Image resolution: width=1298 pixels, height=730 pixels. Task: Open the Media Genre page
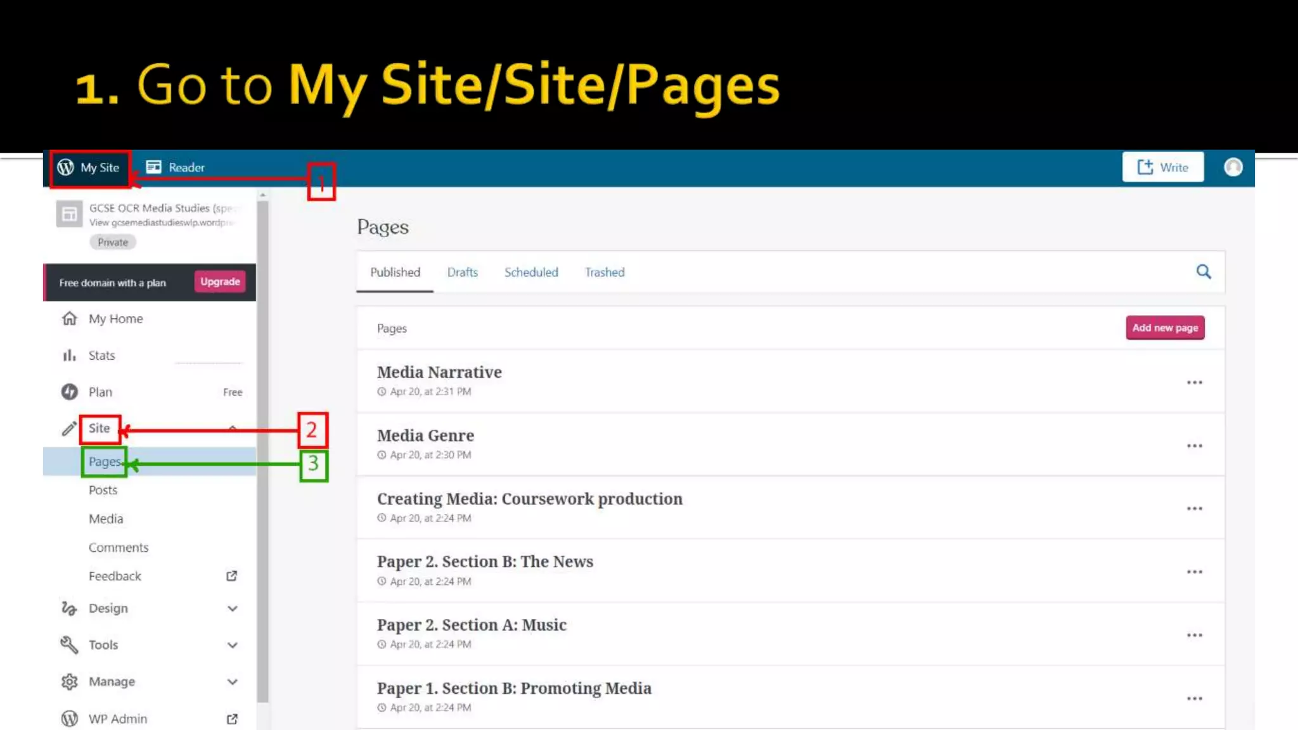[425, 436]
